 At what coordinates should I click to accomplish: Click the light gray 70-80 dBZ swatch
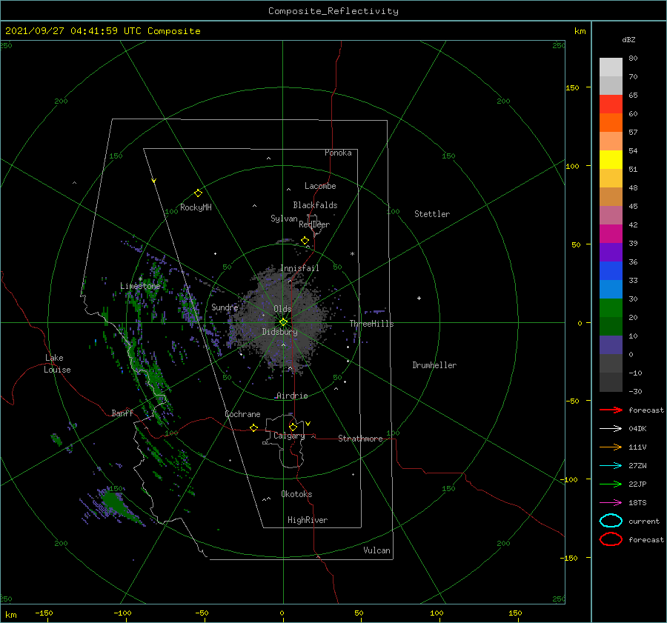[611, 67]
